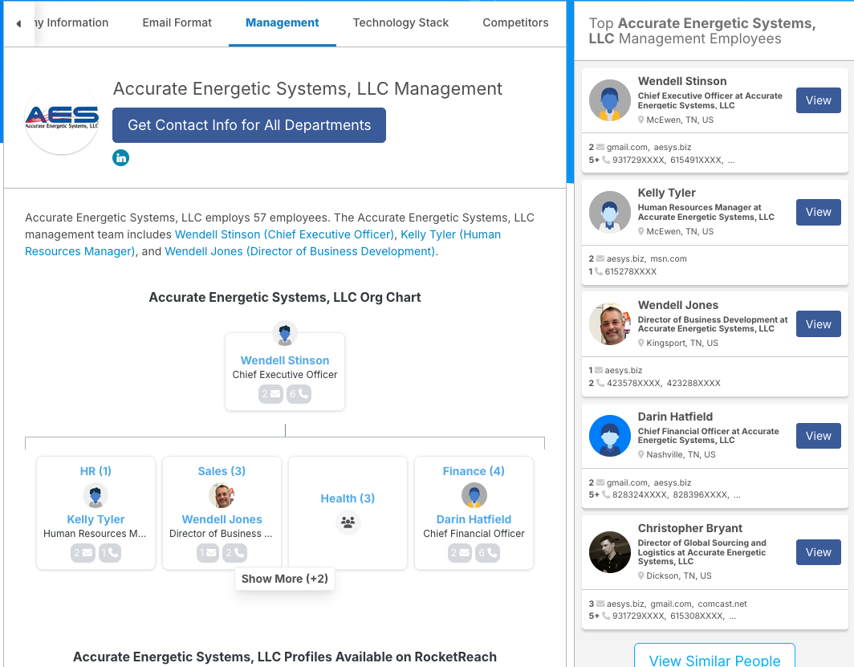Open Wendell Stinson (Chief Executive Officer) paragraph link
The image size is (854, 667).
click(x=284, y=234)
